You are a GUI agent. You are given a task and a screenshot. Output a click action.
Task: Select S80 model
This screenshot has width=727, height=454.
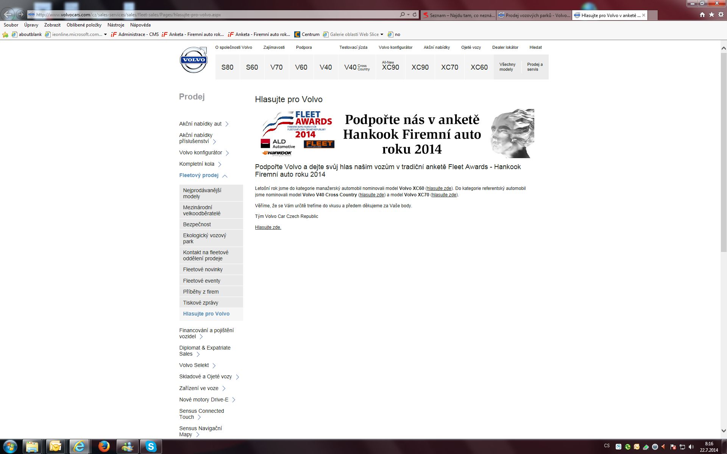(x=227, y=67)
